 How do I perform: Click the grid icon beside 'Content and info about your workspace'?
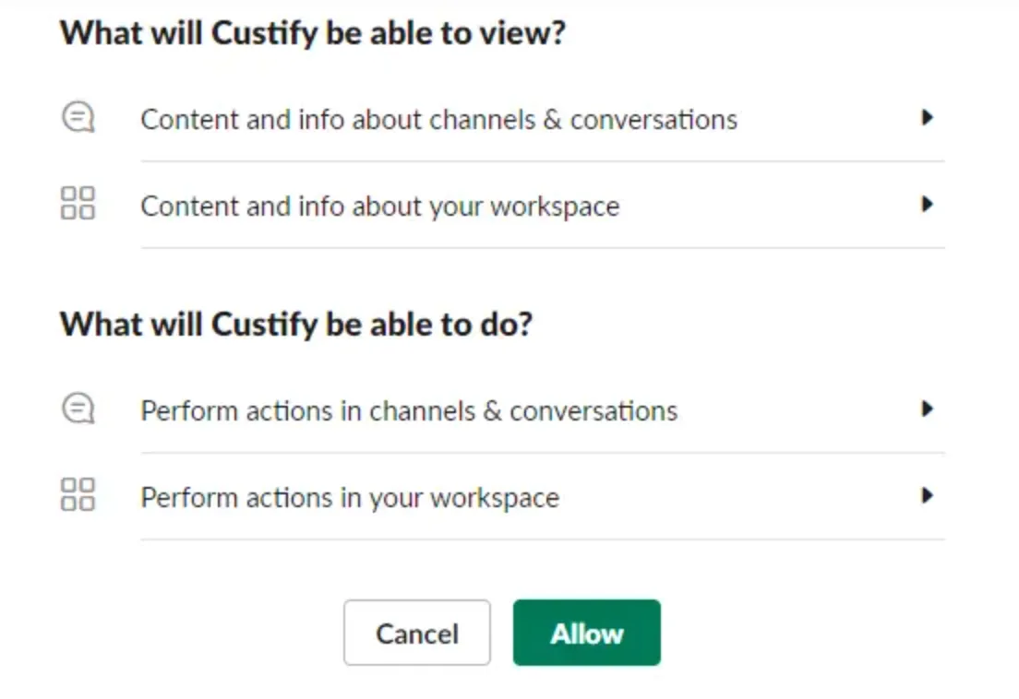(x=78, y=204)
